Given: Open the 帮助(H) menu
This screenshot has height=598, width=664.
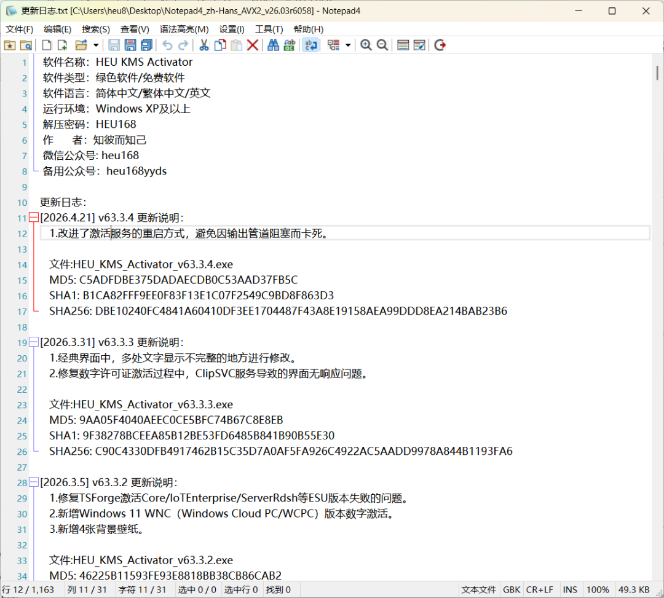Looking at the screenshot, I should coord(308,30).
